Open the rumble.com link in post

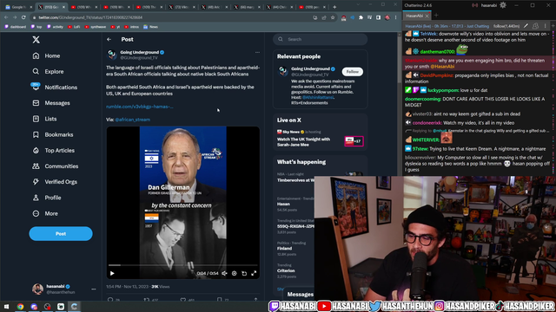[139, 107]
